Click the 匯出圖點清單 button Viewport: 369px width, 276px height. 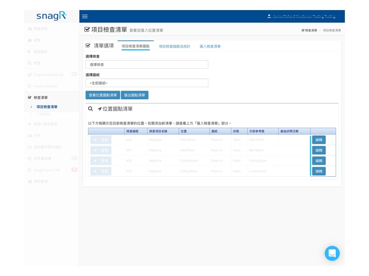point(135,95)
